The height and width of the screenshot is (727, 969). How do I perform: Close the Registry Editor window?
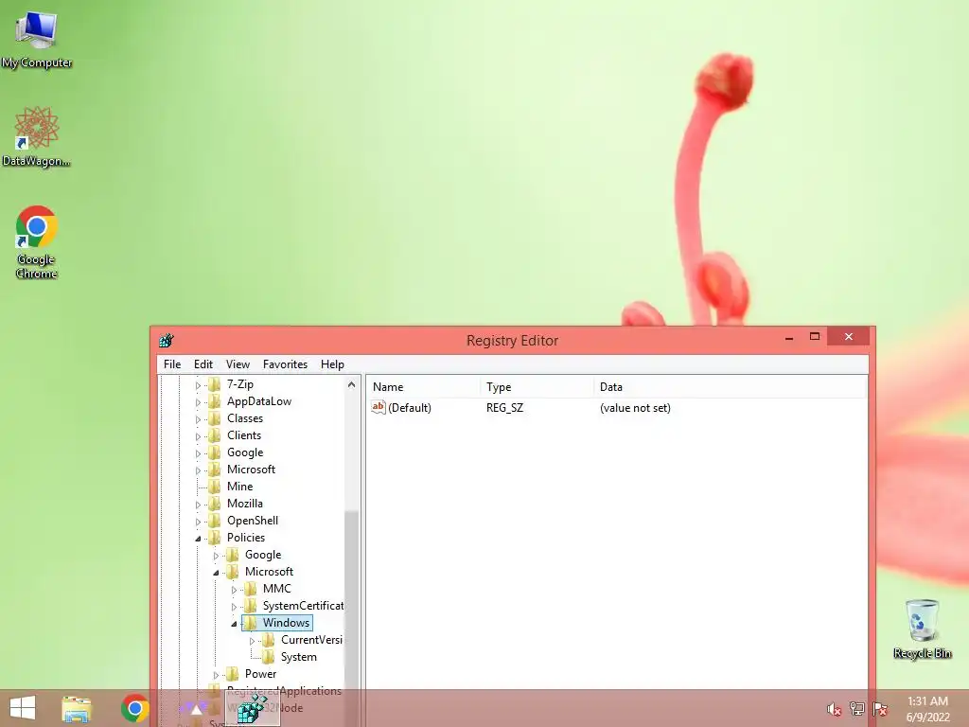tap(849, 336)
